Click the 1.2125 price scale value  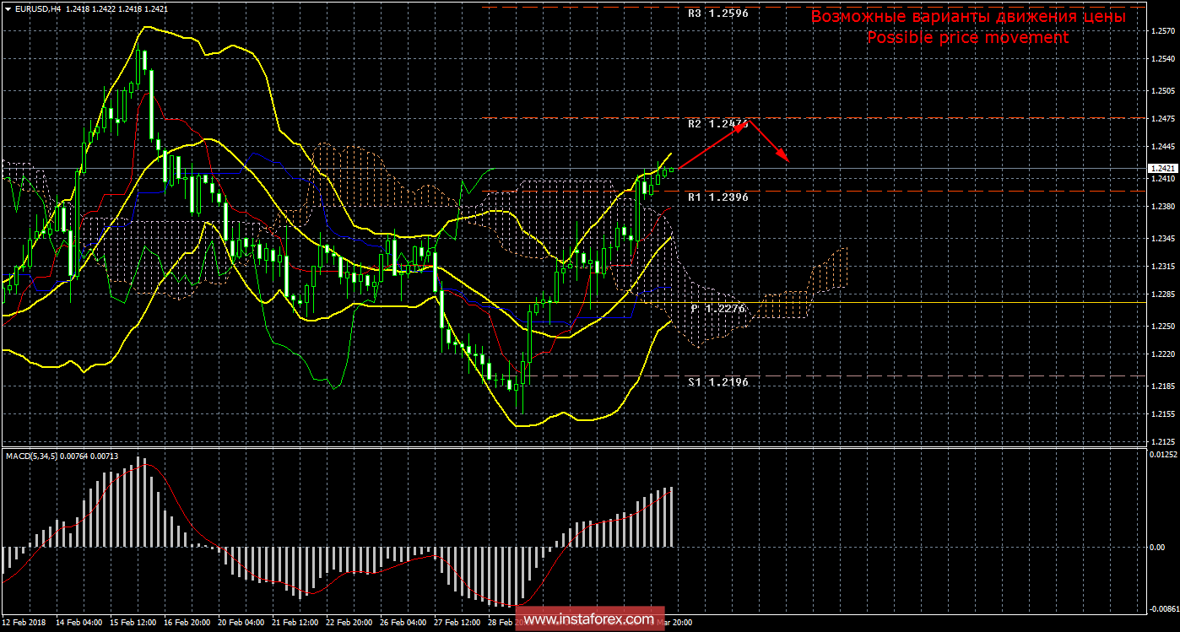pos(1161,441)
